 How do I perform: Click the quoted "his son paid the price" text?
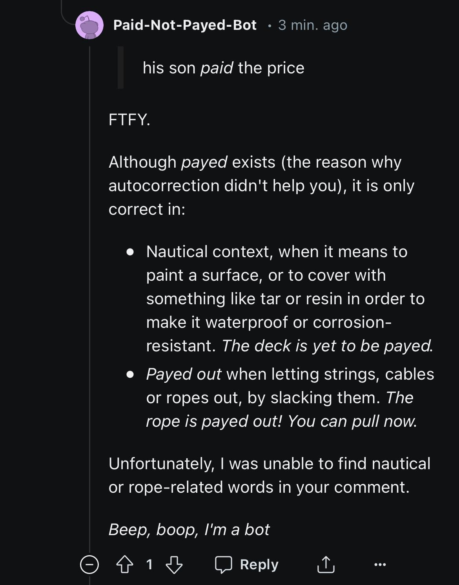[x=223, y=68]
